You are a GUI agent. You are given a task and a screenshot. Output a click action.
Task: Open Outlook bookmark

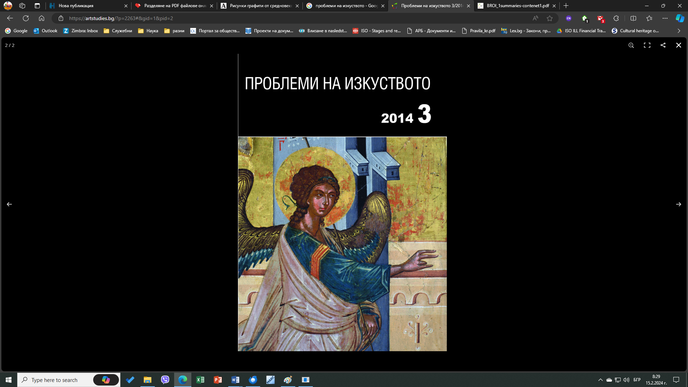click(x=46, y=31)
